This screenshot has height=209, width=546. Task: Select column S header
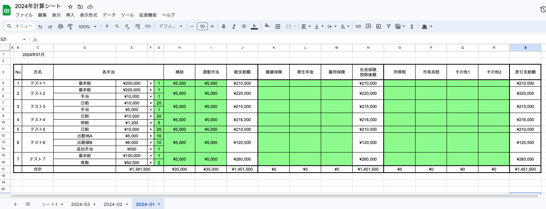click(525, 48)
